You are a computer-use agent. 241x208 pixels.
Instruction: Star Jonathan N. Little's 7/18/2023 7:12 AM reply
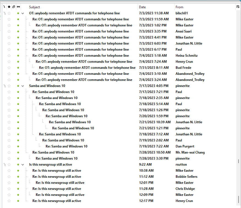[x=9, y=134]
